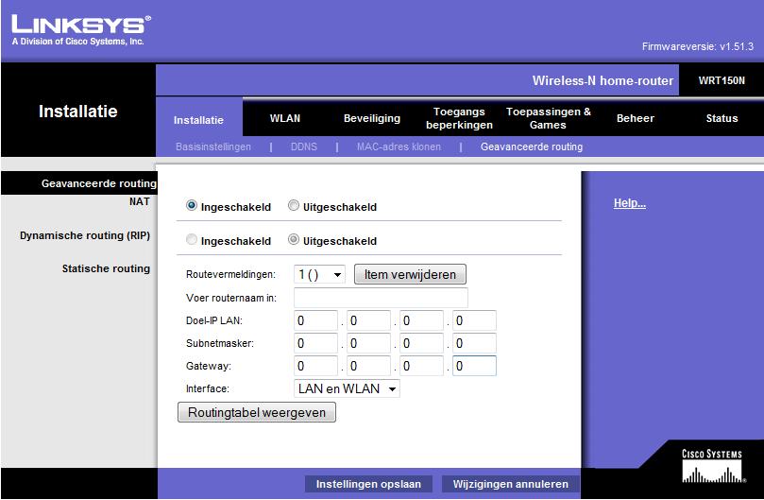
Task: Click fourth octet of Subnetmasker
Action: (x=474, y=343)
